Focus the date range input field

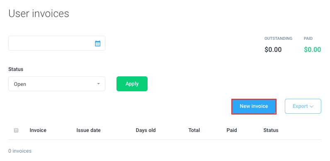(x=57, y=43)
